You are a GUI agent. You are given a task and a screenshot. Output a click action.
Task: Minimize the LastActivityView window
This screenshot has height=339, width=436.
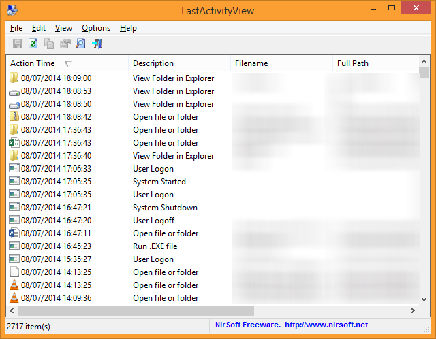373,9
